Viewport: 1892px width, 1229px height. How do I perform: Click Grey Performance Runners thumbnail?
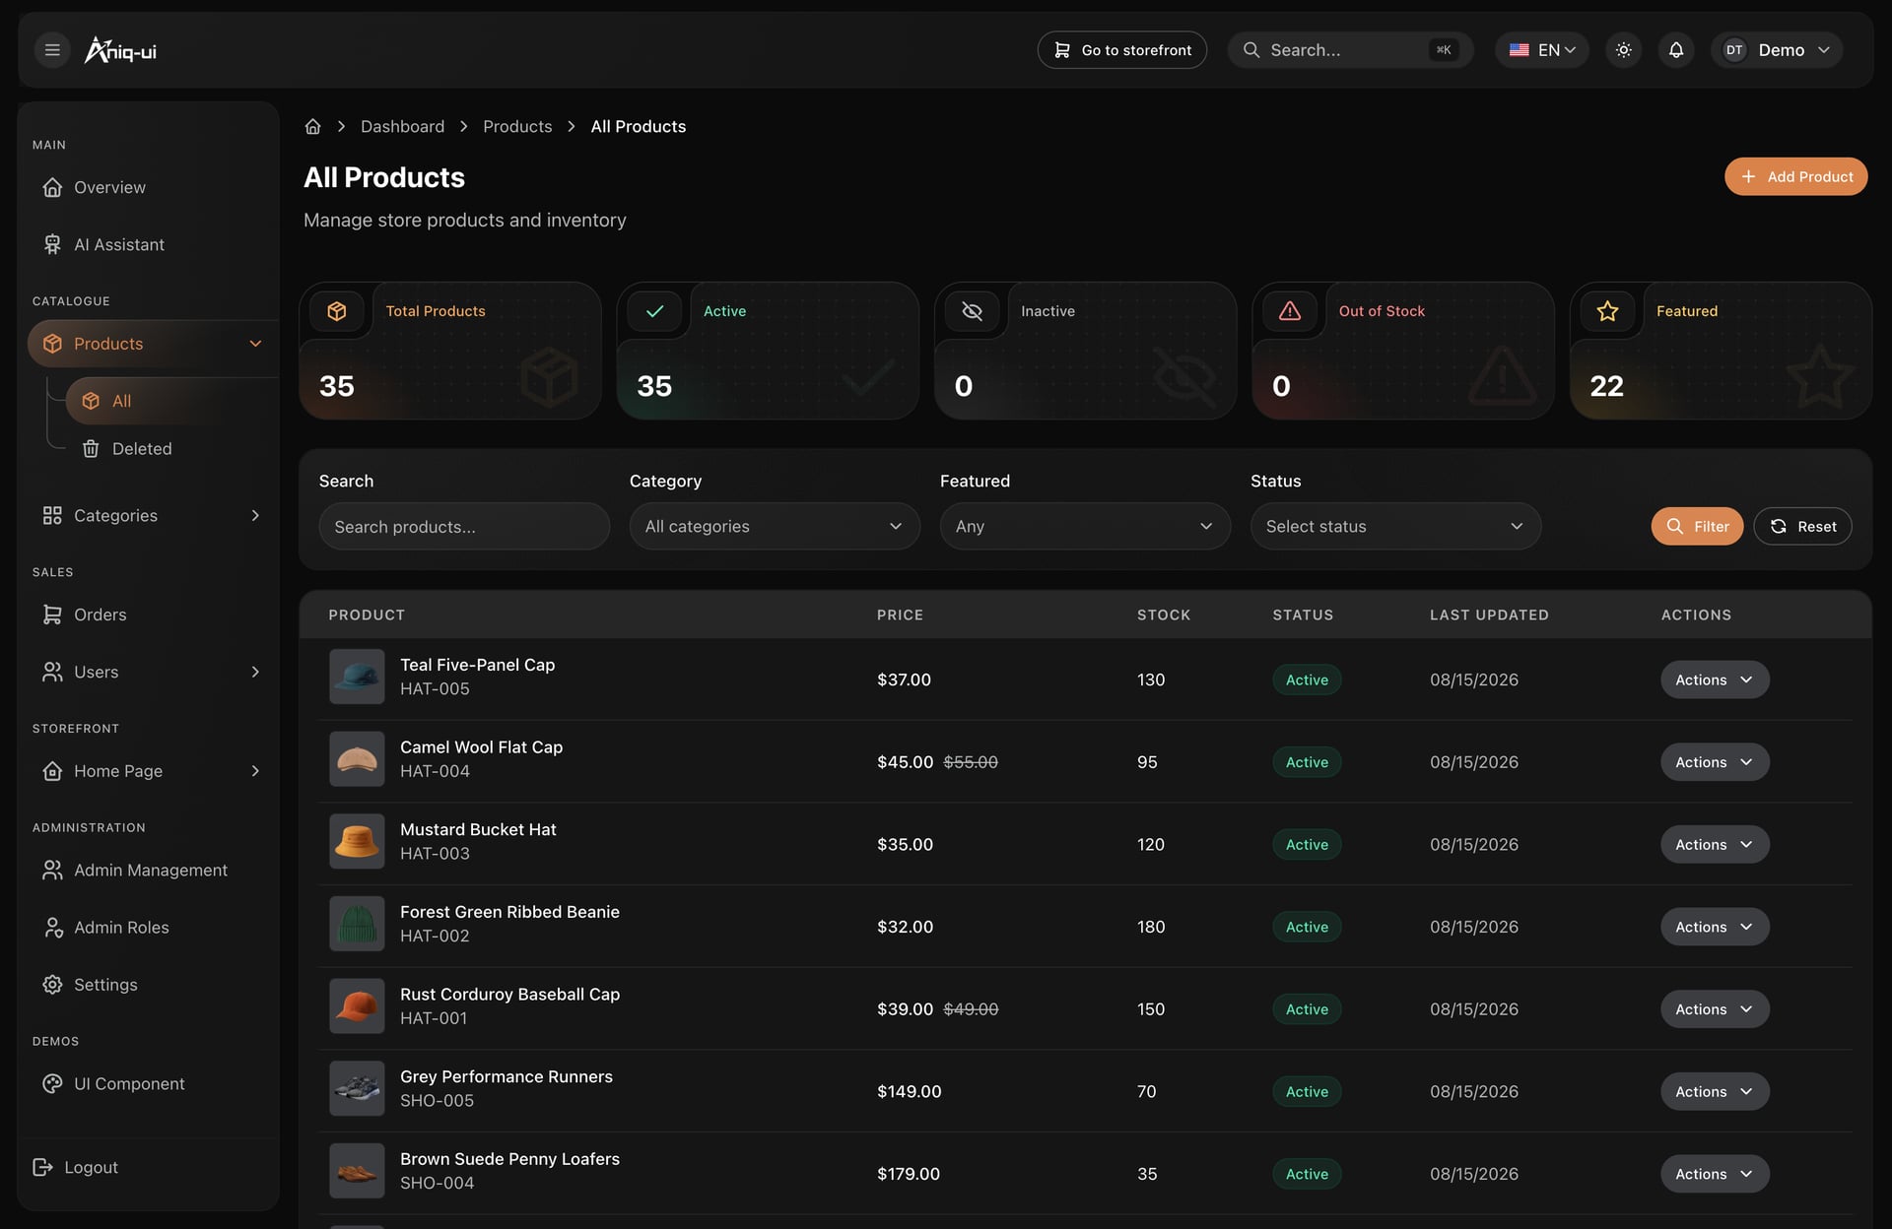[x=357, y=1088]
